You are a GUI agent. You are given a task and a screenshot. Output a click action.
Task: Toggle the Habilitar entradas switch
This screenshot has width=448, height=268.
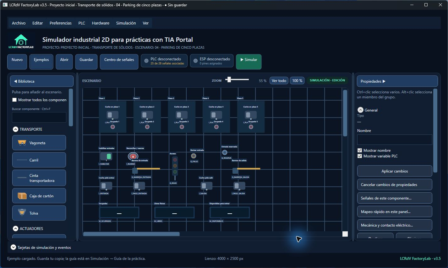click(x=106, y=156)
